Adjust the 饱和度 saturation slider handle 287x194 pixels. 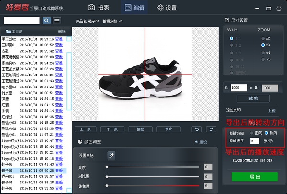coord(107,186)
